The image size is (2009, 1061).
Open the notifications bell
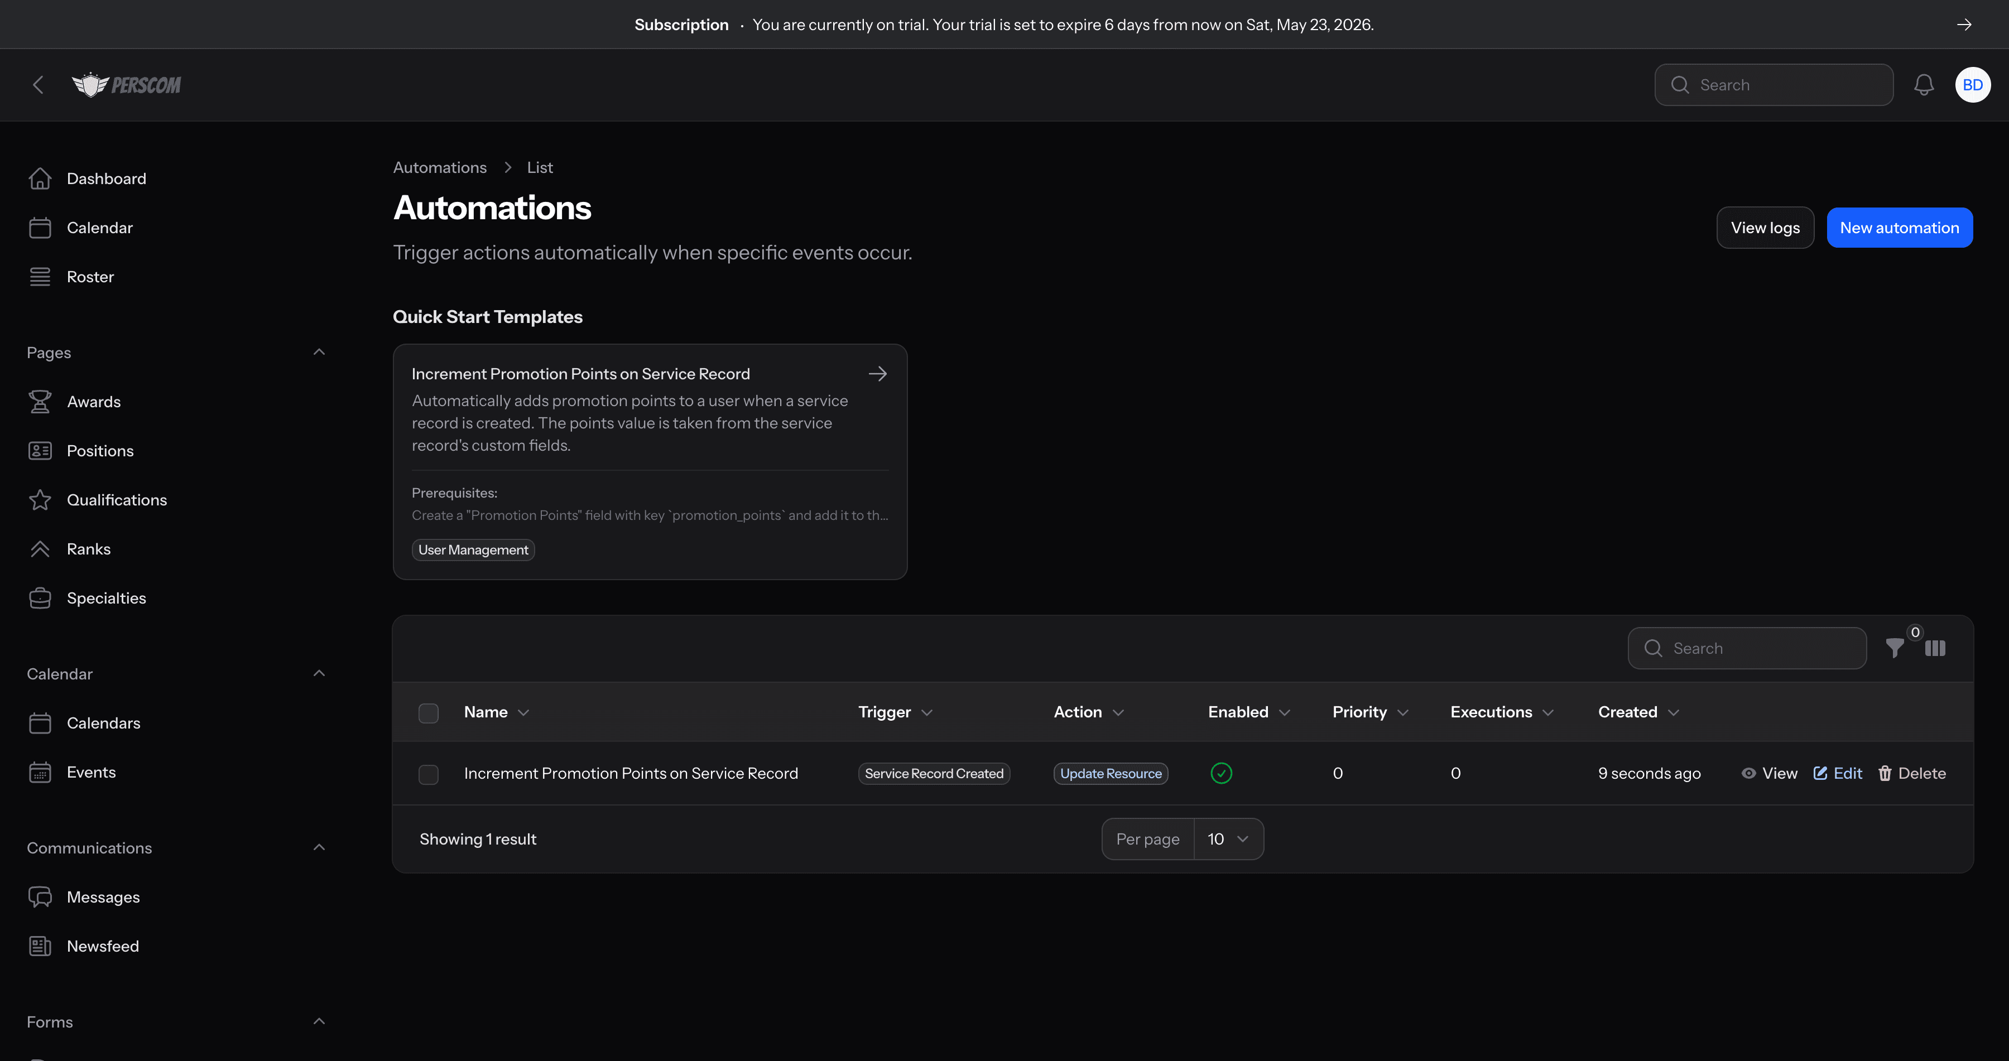point(1923,85)
